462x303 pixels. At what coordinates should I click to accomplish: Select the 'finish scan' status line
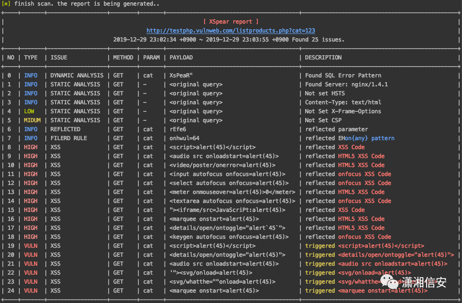80,4
